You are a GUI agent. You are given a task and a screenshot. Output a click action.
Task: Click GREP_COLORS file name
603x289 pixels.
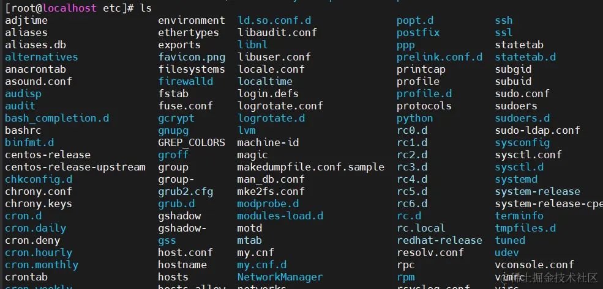(x=191, y=142)
